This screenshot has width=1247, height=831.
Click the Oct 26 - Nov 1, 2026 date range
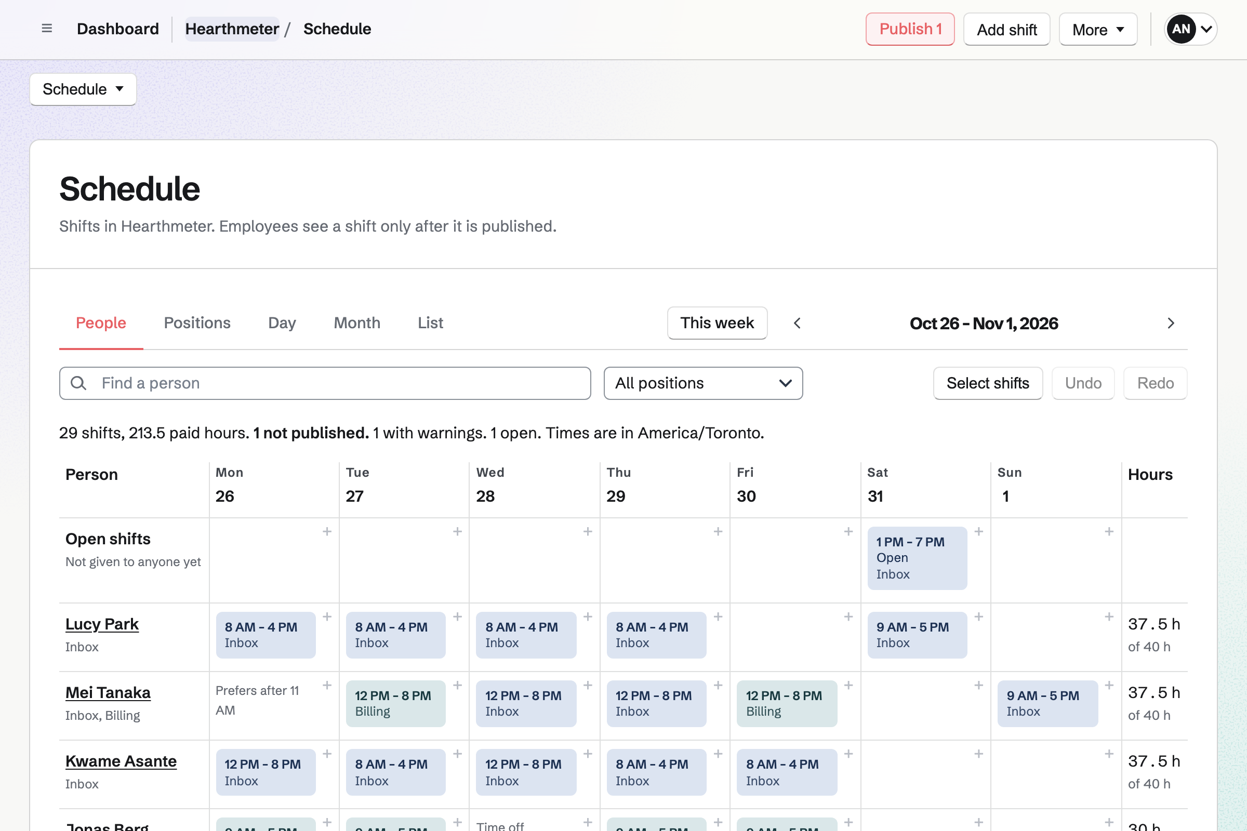tap(984, 323)
